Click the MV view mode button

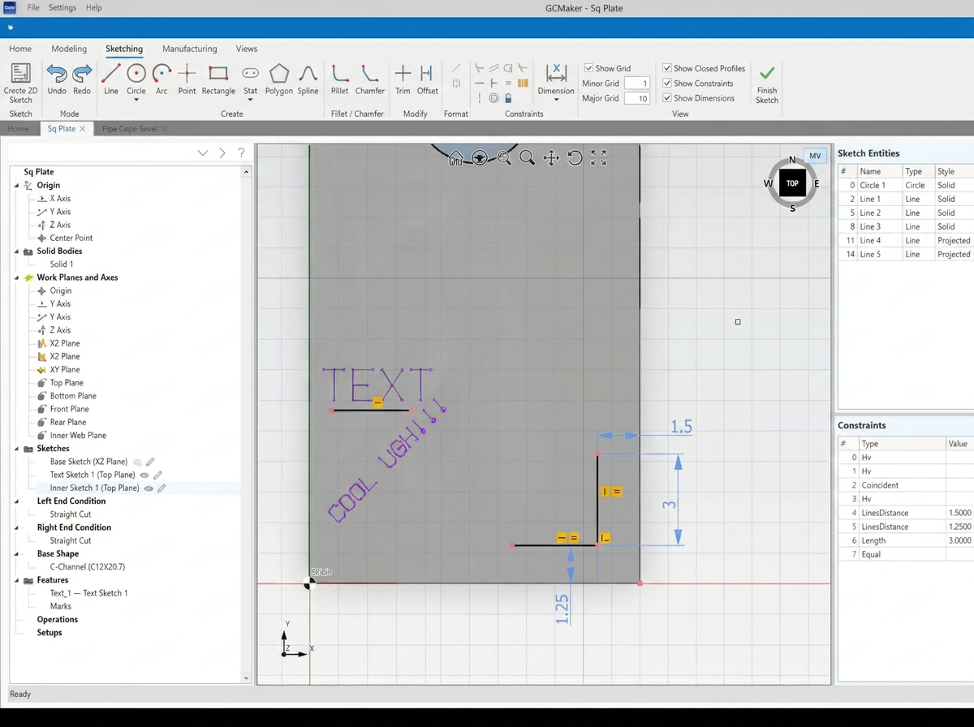815,156
